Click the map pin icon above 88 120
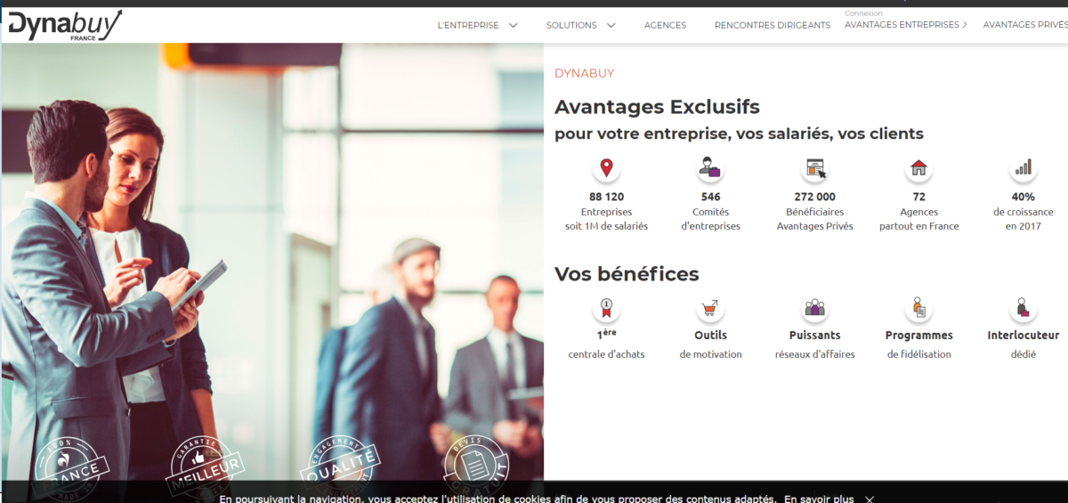The image size is (1068, 503). tap(606, 167)
